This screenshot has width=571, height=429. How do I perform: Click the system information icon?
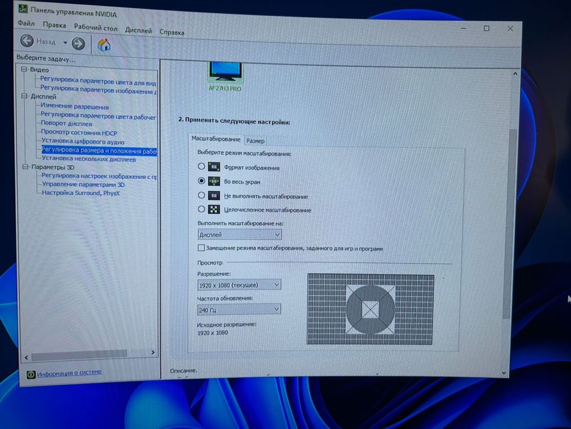pos(31,374)
